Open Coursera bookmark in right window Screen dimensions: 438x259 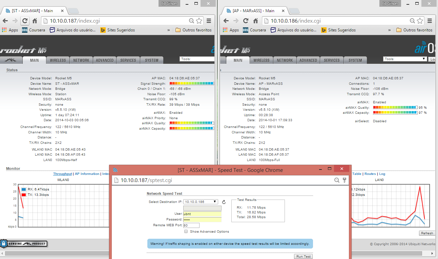[254, 30]
